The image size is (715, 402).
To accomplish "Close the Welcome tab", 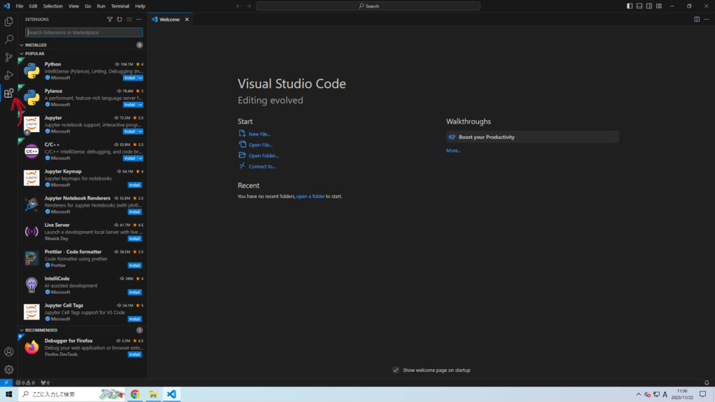I will (187, 20).
